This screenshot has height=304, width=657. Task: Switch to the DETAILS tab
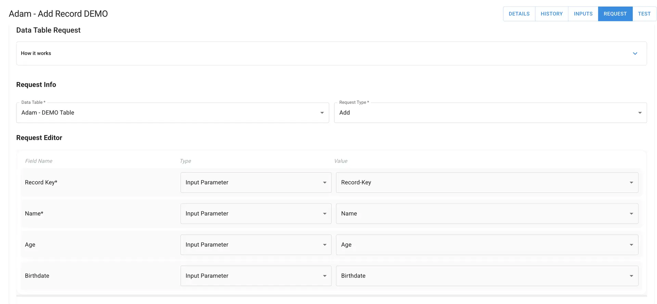[x=519, y=14]
